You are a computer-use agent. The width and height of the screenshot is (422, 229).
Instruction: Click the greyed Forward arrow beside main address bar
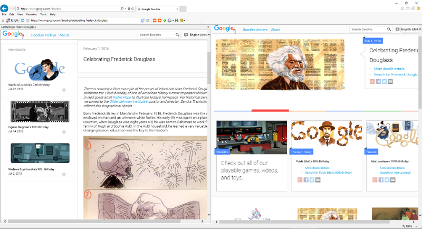12,9
